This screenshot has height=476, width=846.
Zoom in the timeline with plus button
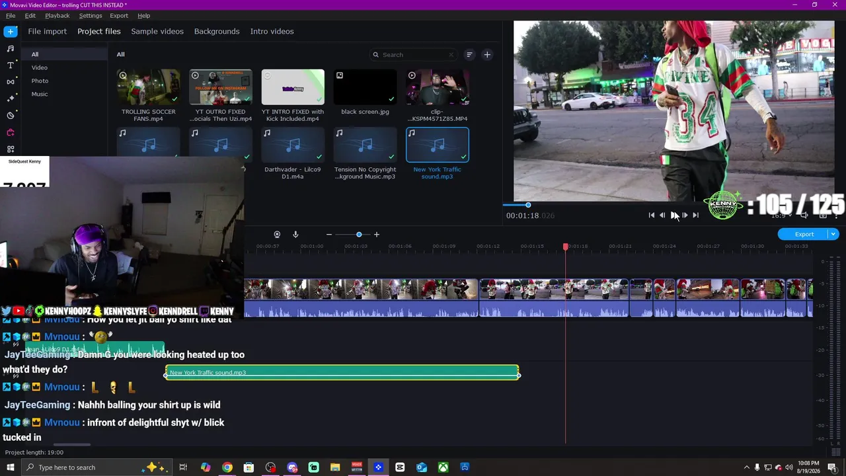click(x=377, y=235)
